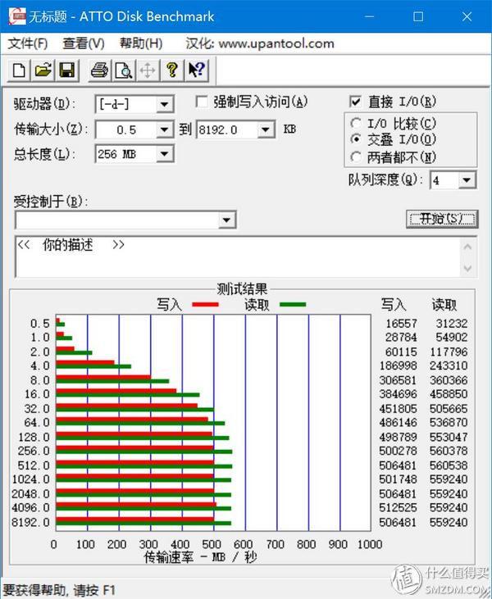Toggle the 强制写入访问(A) checkbox
The height and width of the screenshot is (599, 492).
(202, 102)
